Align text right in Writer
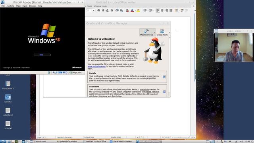The image size is (254, 143). (167, 10)
